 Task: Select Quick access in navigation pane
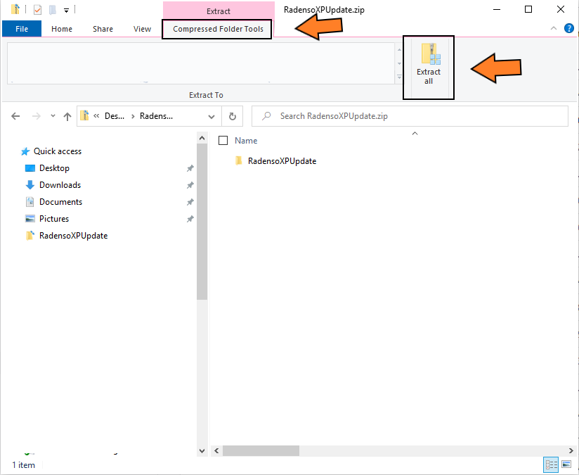(x=58, y=151)
